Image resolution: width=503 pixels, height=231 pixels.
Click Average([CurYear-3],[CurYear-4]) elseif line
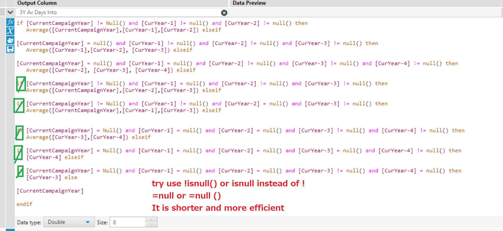[x=88, y=137]
